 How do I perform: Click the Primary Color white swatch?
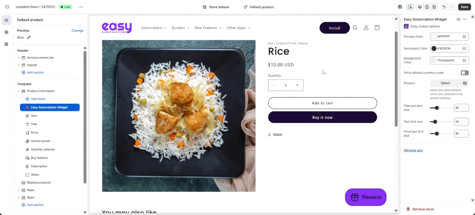[x=434, y=37]
